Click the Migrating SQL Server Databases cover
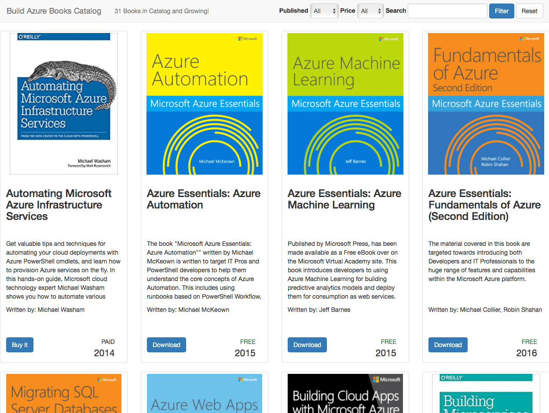 pyautogui.click(x=64, y=393)
